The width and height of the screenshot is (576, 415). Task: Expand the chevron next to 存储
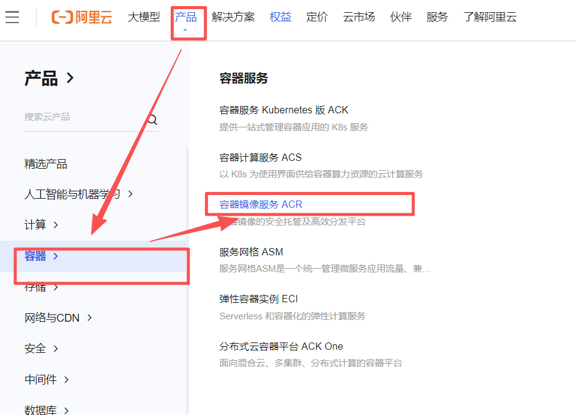pos(56,287)
